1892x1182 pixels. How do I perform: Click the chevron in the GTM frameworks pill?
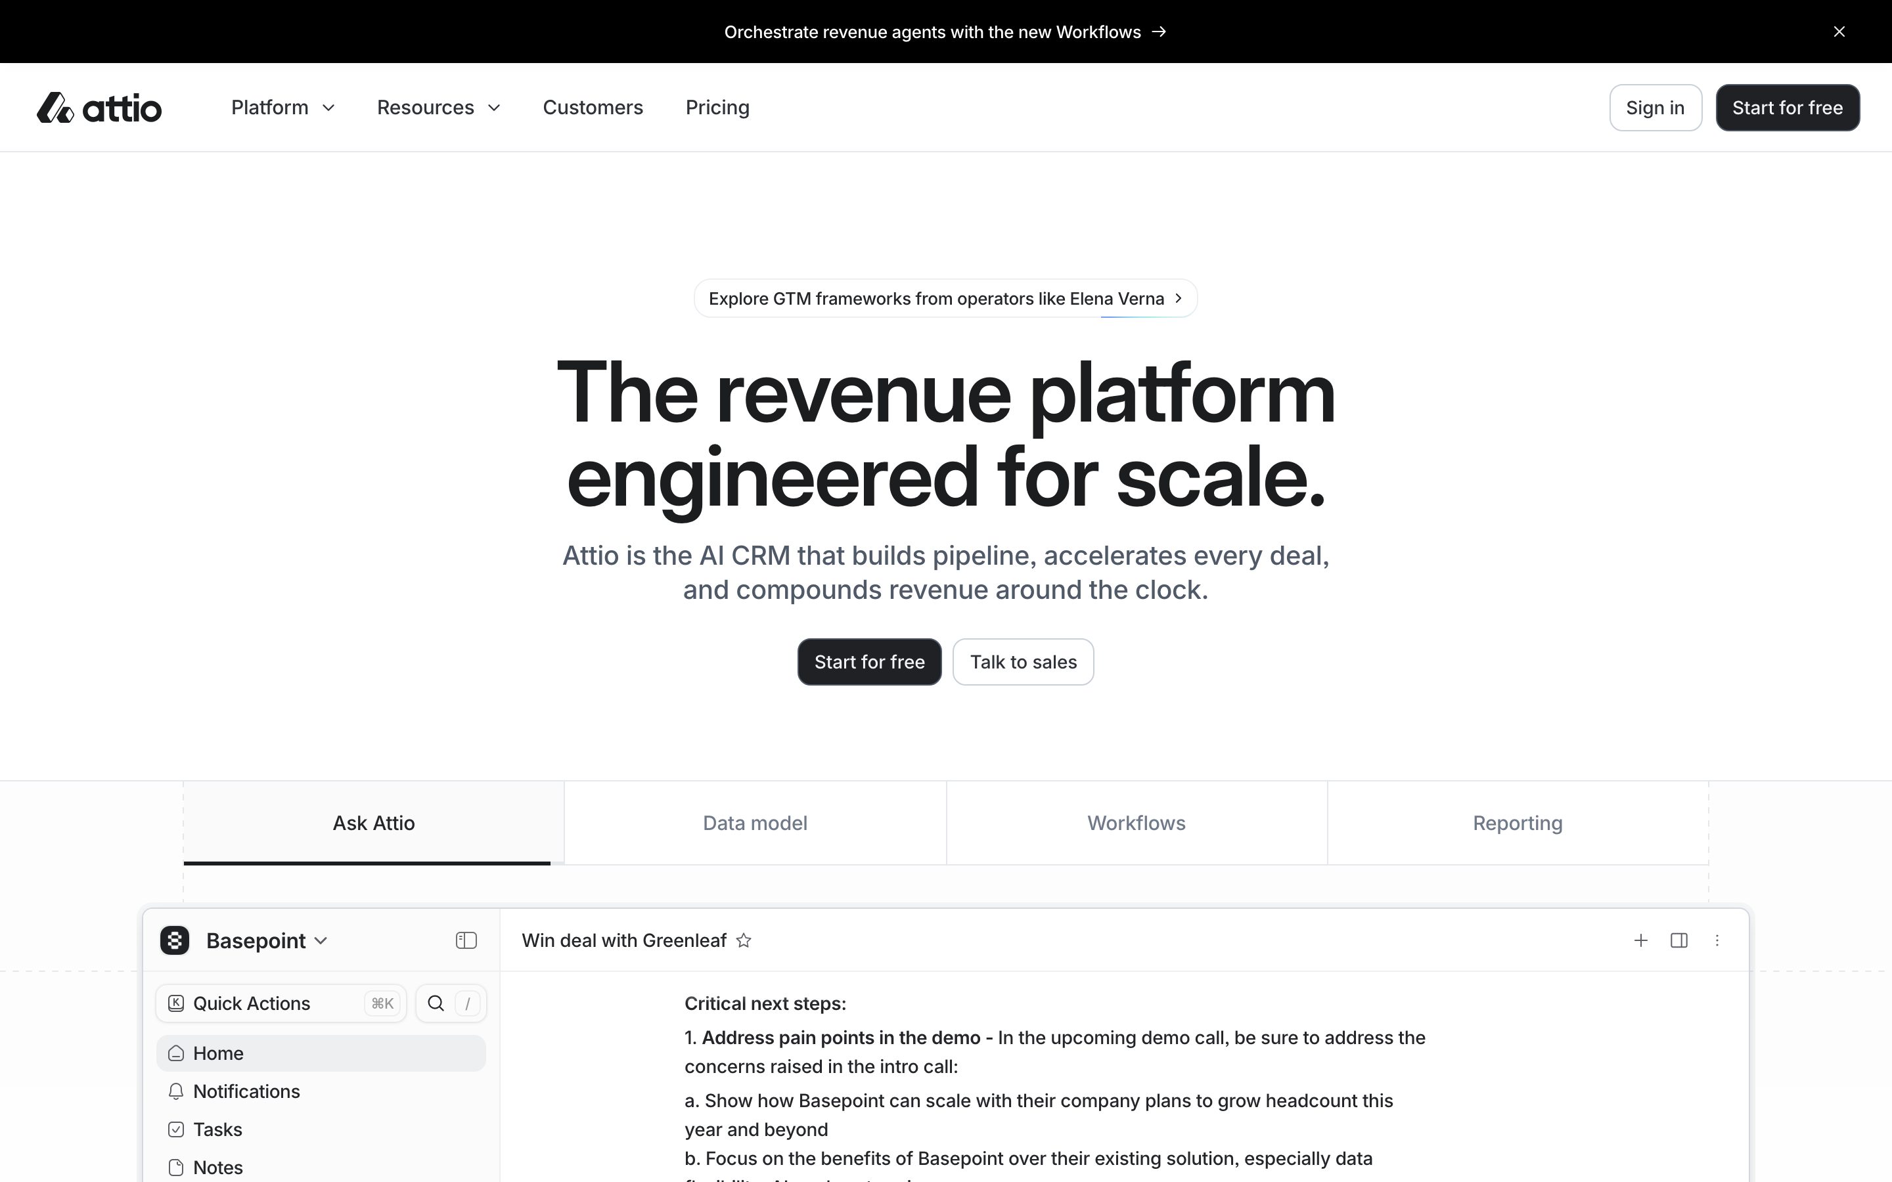1178,299
